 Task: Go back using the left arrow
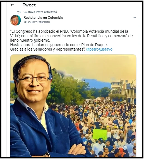[12, 5]
